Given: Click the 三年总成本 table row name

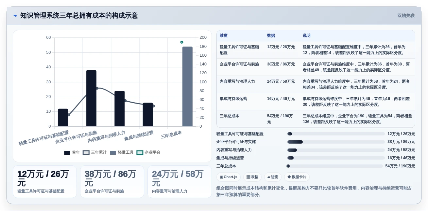Looking at the screenshot, I should click(x=230, y=116).
